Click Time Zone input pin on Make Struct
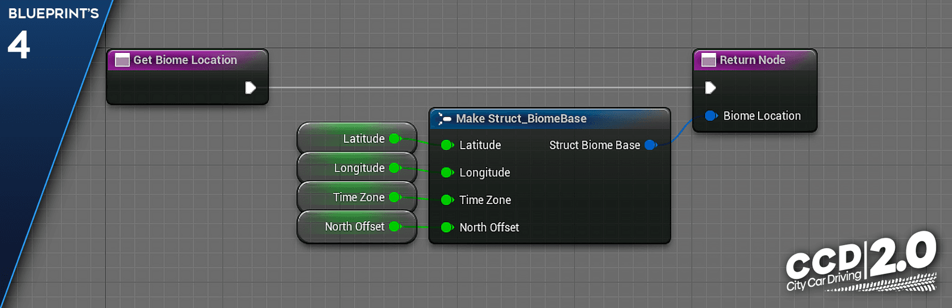The height and width of the screenshot is (308, 952). tap(447, 200)
